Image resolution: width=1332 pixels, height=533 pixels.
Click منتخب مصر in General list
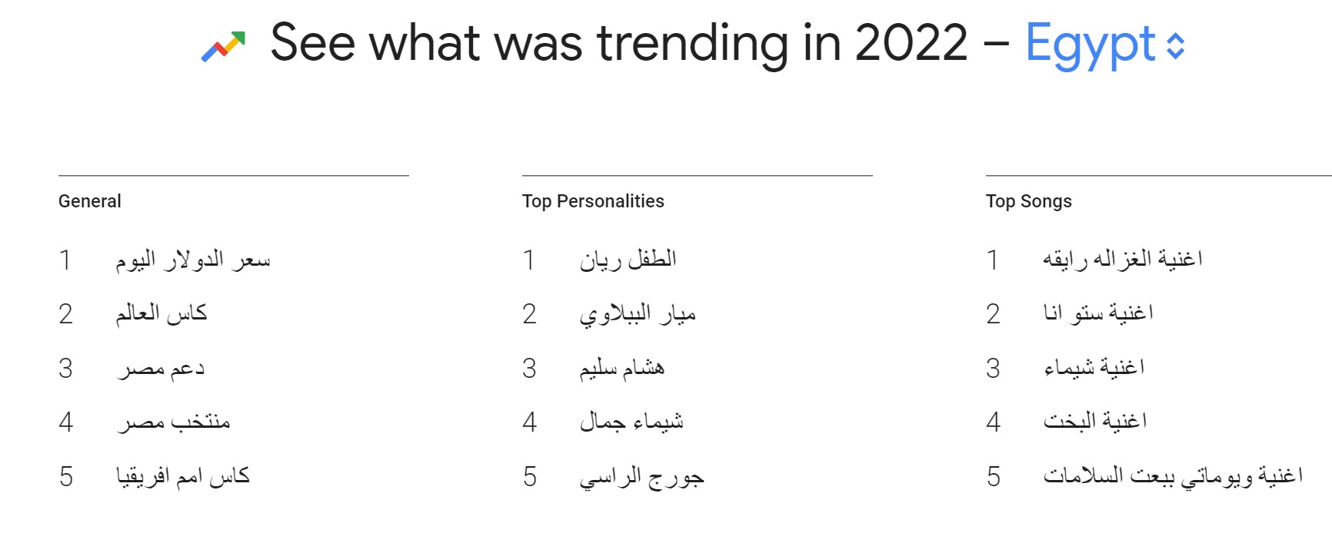pyautogui.click(x=174, y=422)
